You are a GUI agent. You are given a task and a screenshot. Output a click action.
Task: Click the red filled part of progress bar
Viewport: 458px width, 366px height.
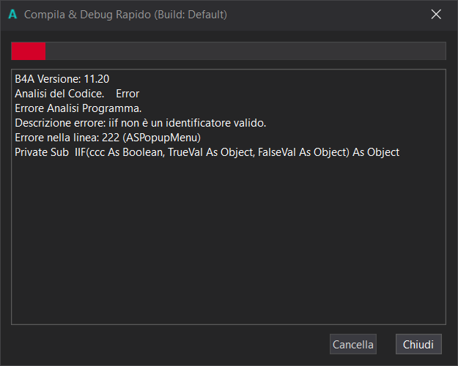[x=28, y=51]
